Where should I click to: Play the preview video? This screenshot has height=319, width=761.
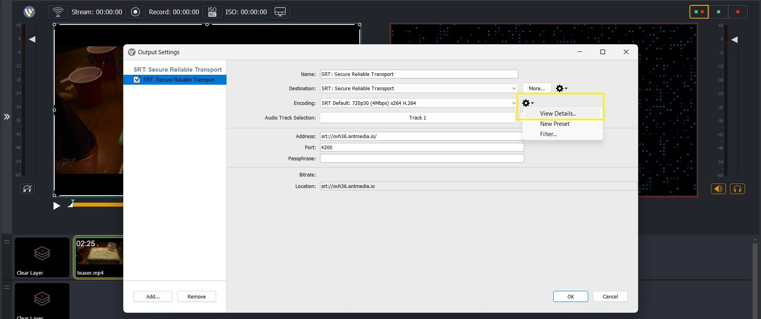(57, 205)
